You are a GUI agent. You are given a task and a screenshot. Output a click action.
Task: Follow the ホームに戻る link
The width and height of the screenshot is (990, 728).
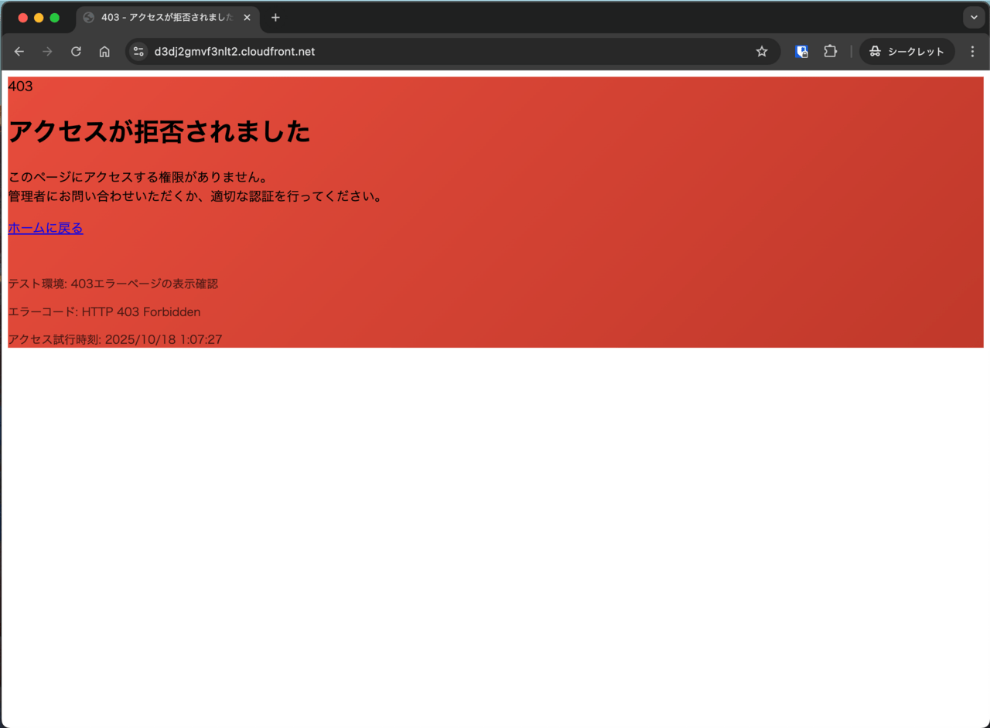46,228
